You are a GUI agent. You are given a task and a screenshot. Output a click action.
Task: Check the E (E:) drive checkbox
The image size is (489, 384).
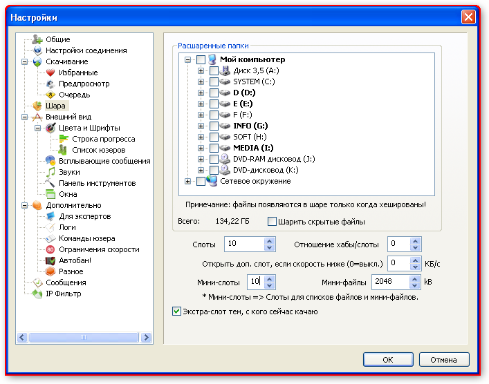pos(214,104)
